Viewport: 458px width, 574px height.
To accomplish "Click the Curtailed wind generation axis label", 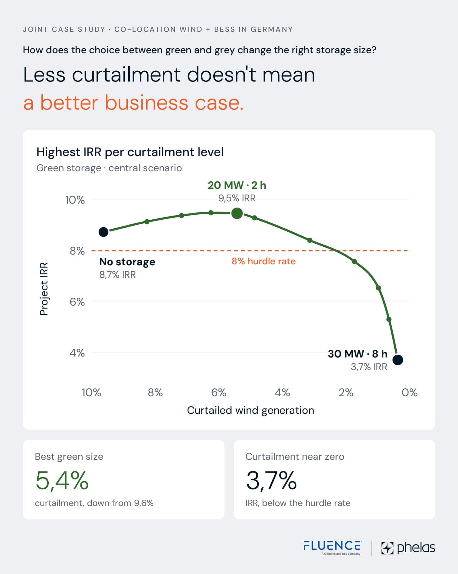I will (250, 410).
